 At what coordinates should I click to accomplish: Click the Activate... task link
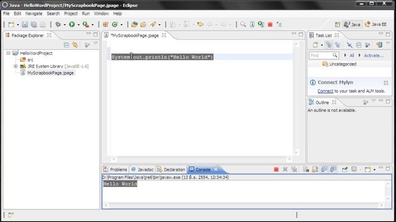374,55
